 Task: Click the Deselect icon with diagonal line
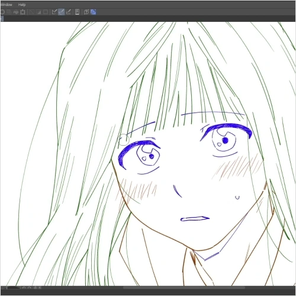(x=31, y=12)
